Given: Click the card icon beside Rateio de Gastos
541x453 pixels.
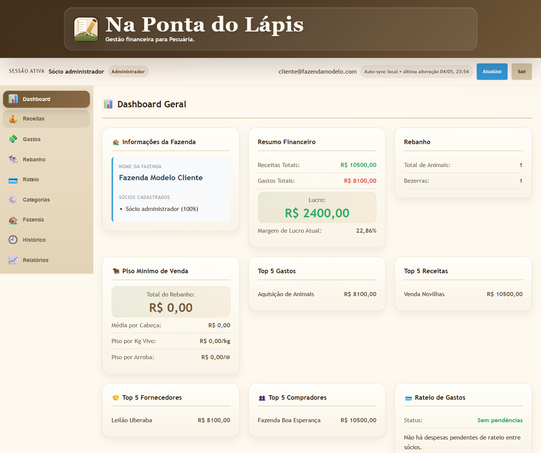Looking at the screenshot, I should point(408,398).
